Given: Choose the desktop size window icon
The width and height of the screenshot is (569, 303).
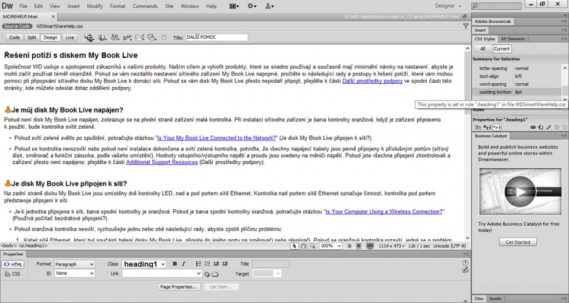Looking at the screenshot, I should [x=370, y=246].
